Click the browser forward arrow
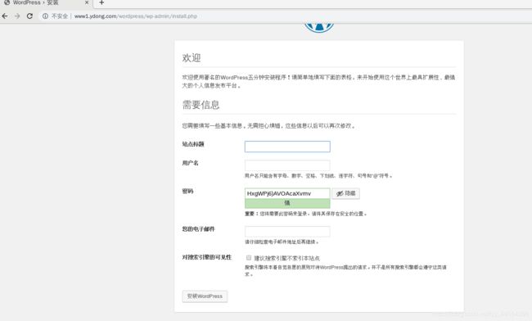Viewport: 532px width, 321px height. (x=17, y=16)
